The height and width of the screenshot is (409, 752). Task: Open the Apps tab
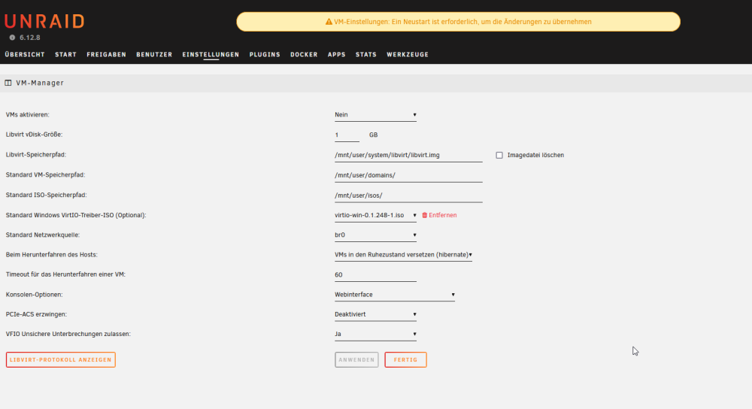coord(337,55)
